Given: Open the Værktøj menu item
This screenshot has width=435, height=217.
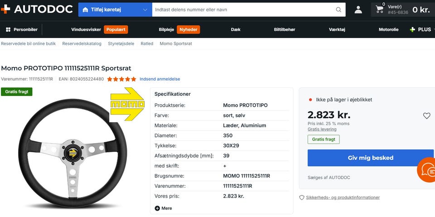Looking at the screenshot, I should click(x=337, y=29).
